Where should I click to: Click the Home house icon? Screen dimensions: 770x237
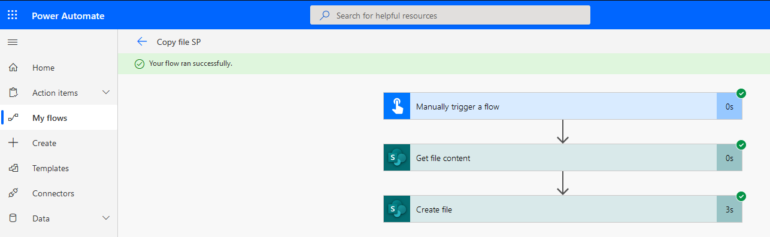point(13,68)
